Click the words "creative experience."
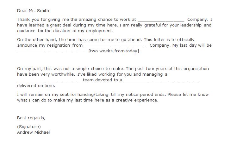237x146 pixels. 137,100
